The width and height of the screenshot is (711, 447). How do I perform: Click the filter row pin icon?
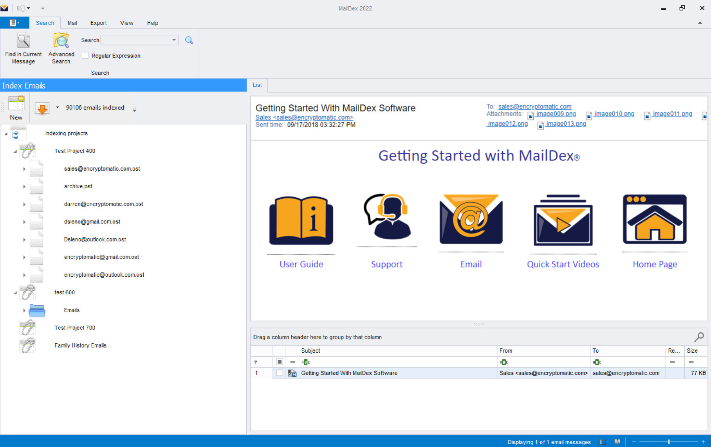pyautogui.click(x=256, y=362)
